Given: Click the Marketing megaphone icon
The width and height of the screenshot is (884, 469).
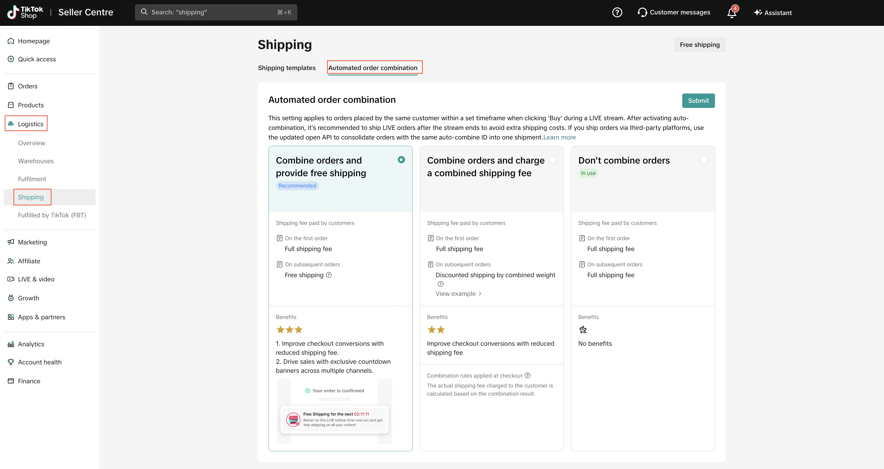Looking at the screenshot, I should click(x=11, y=242).
